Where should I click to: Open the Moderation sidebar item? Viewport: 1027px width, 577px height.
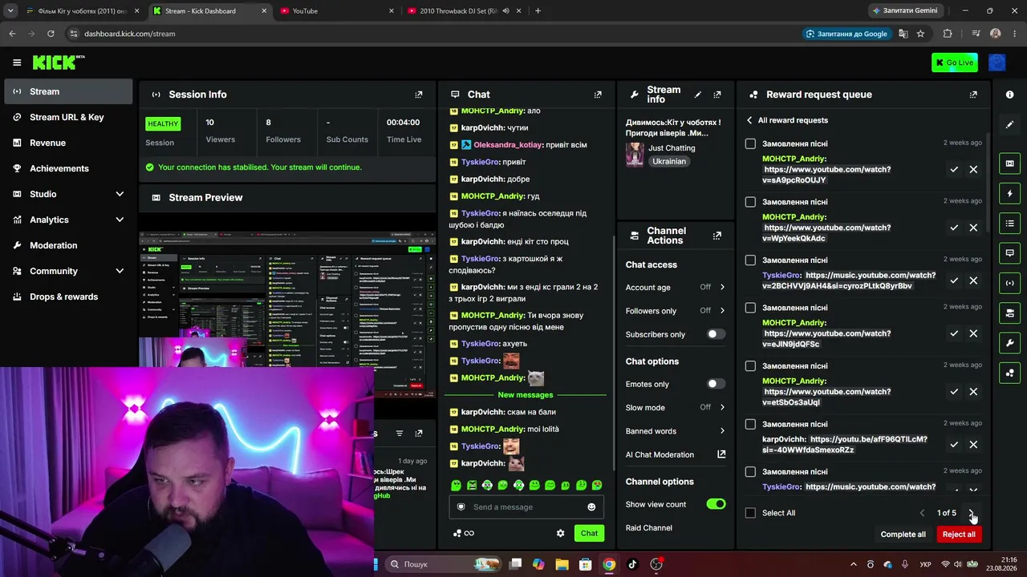coord(68,245)
